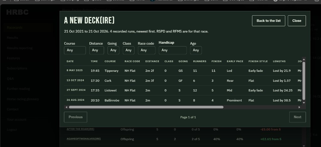Open the Class filter dropdown
The width and height of the screenshot is (321, 147).
[x=129, y=50]
